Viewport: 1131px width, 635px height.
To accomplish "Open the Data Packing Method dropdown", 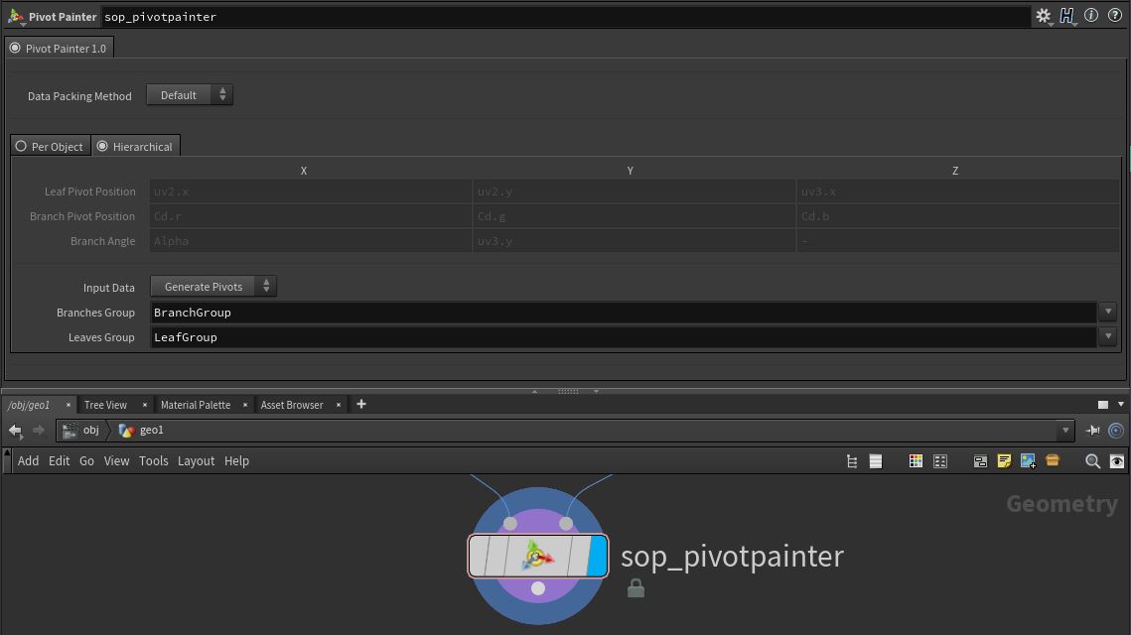I will coord(189,95).
